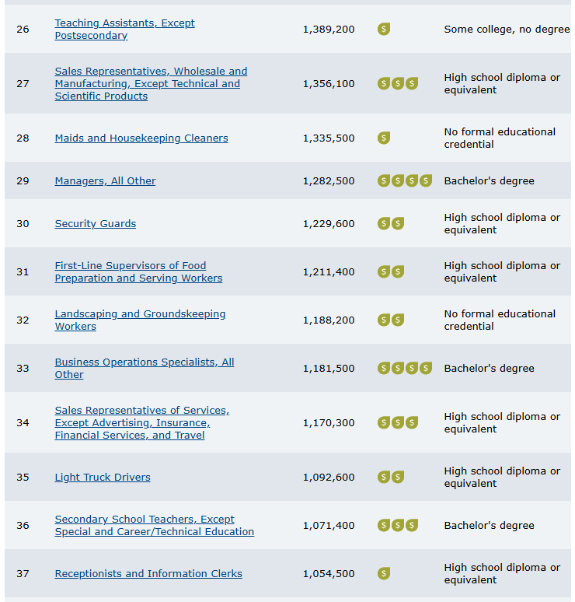Open Business Operations Specialists, All Other link
This screenshot has height=602, width=575.
(x=145, y=368)
